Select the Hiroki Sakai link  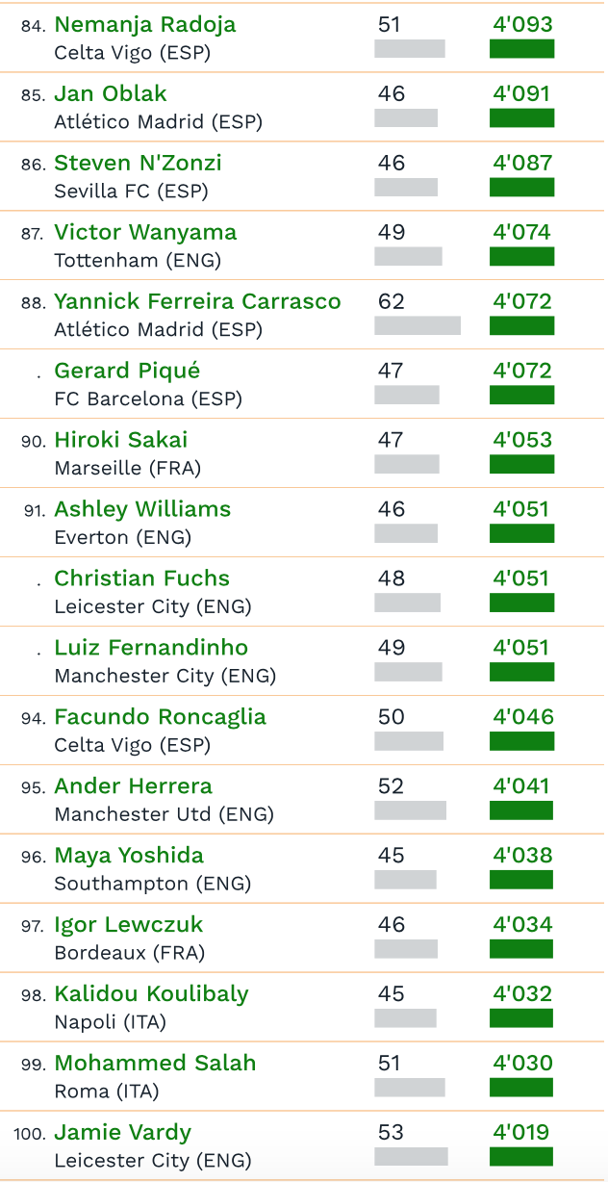(x=121, y=441)
